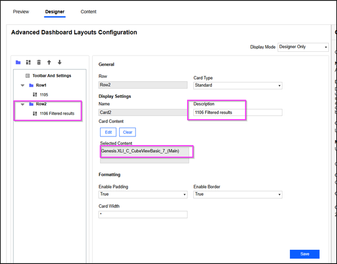337x264 pixels.
Task: Click the add row folder icon
Action: pyautogui.click(x=18, y=62)
